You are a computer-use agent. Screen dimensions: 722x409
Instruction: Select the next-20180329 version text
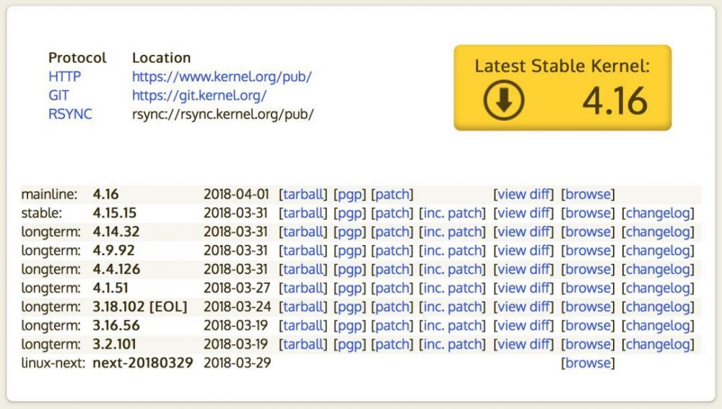[143, 363]
